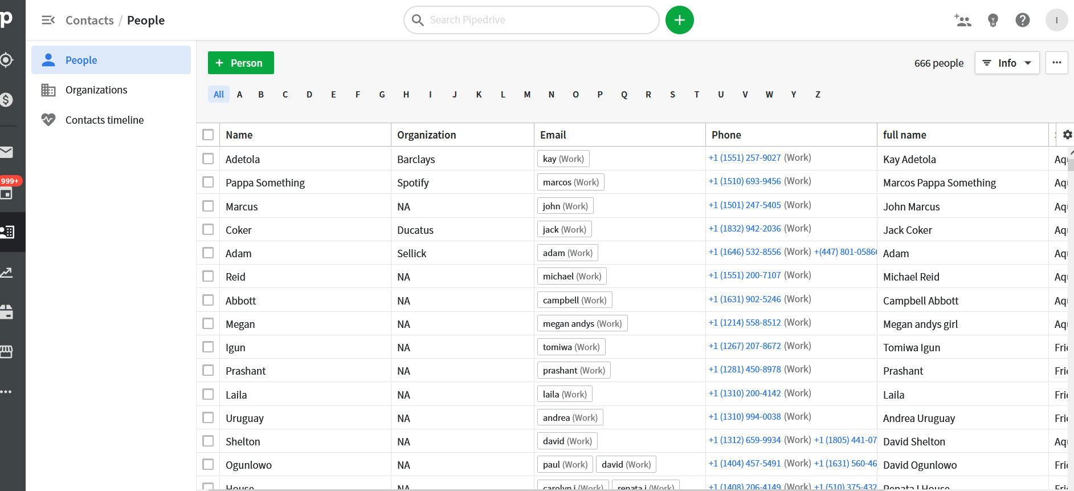
Task: Open the Barclays organization link
Action: click(x=416, y=160)
